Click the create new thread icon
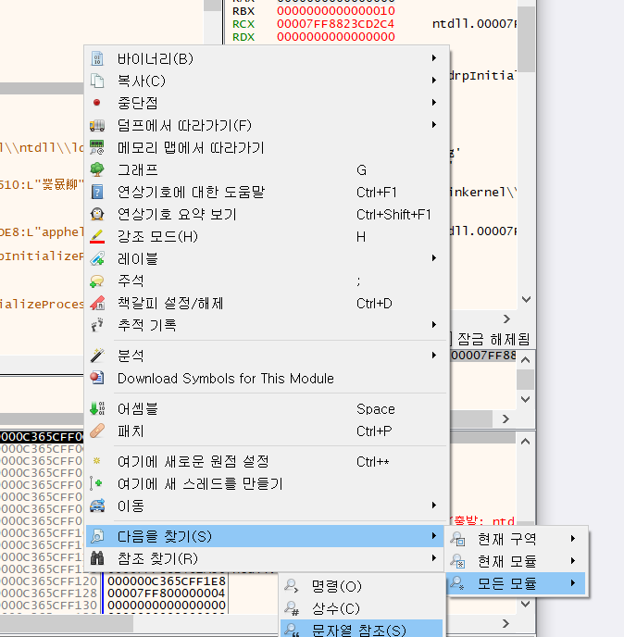This screenshot has width=624, height=637. (x=96, y=483)
